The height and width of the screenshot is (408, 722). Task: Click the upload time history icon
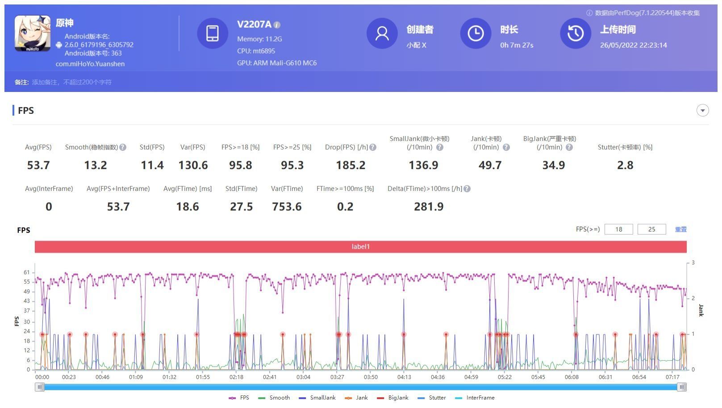click(x=576, y=33)
